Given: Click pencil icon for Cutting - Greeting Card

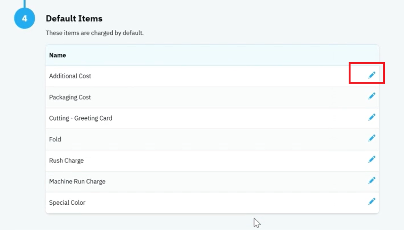Looking at the screenshot, I should tap(372, 117).
